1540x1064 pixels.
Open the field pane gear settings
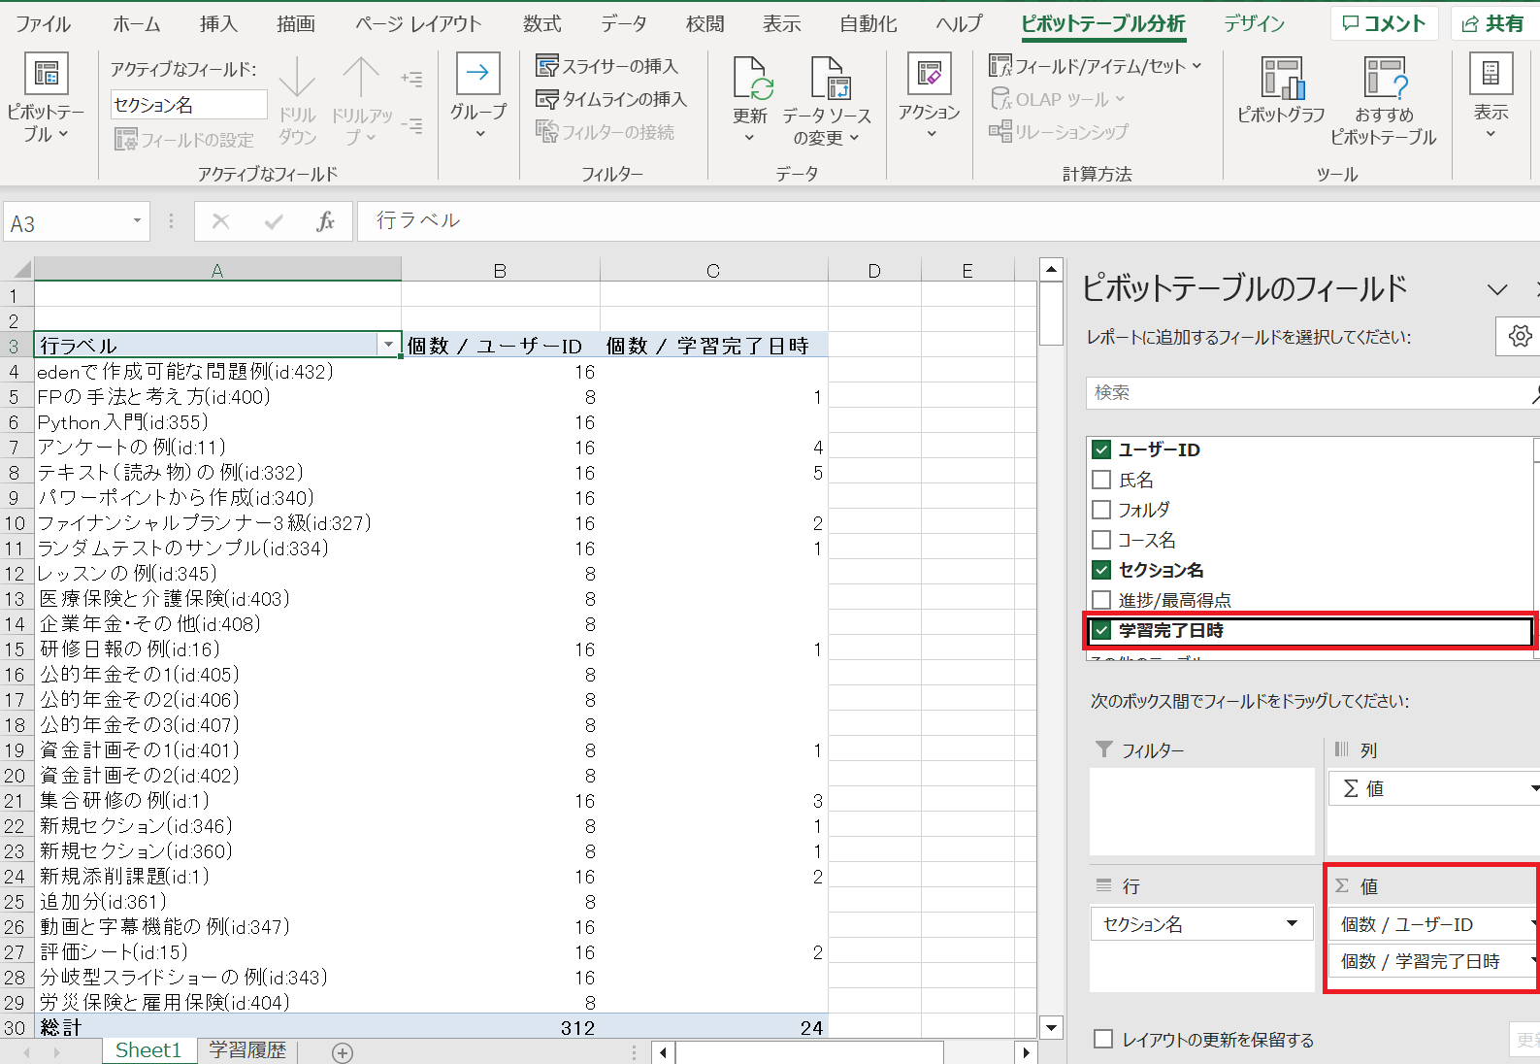click(x=1520, y=336)
